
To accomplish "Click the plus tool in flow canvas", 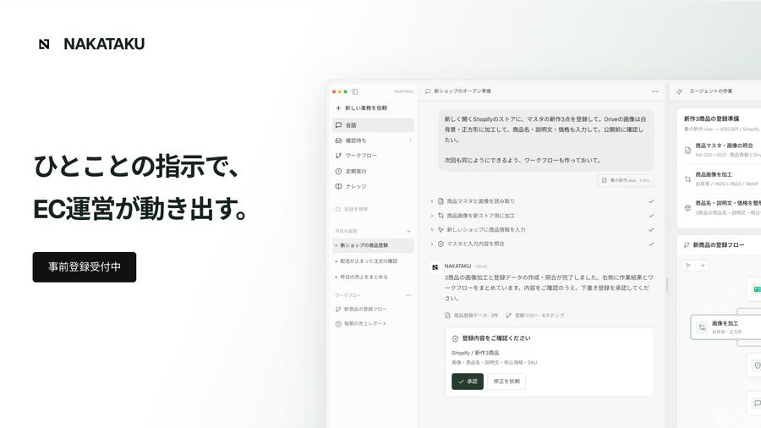I will pyautogui.click(x=703, y=266).
